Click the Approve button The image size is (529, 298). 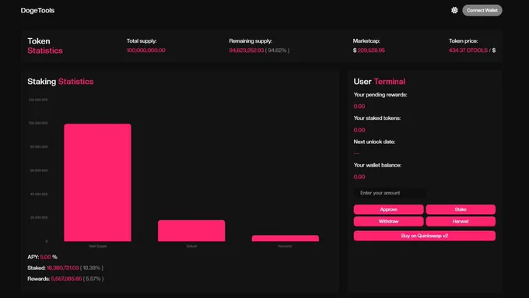point(388,209)
